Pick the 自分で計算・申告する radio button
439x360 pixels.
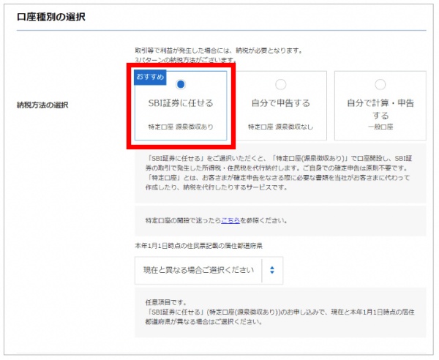(380, 85)
